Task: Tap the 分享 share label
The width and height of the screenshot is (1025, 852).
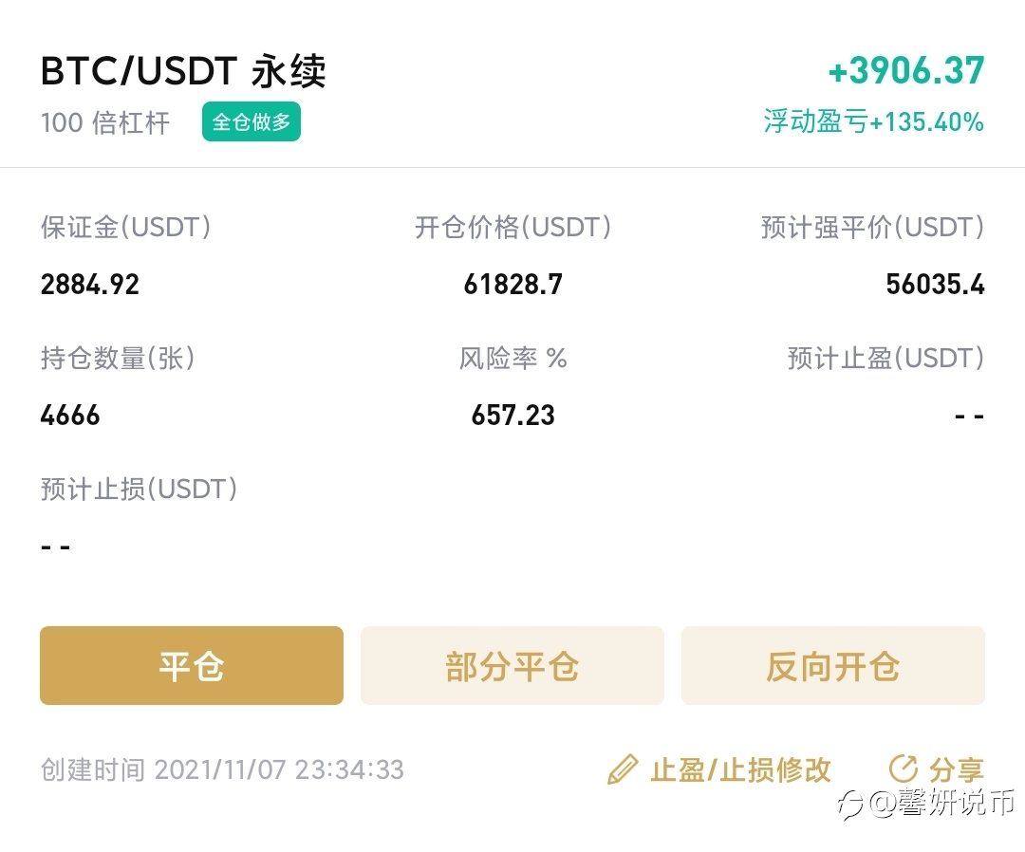Action: pos(957,769)
